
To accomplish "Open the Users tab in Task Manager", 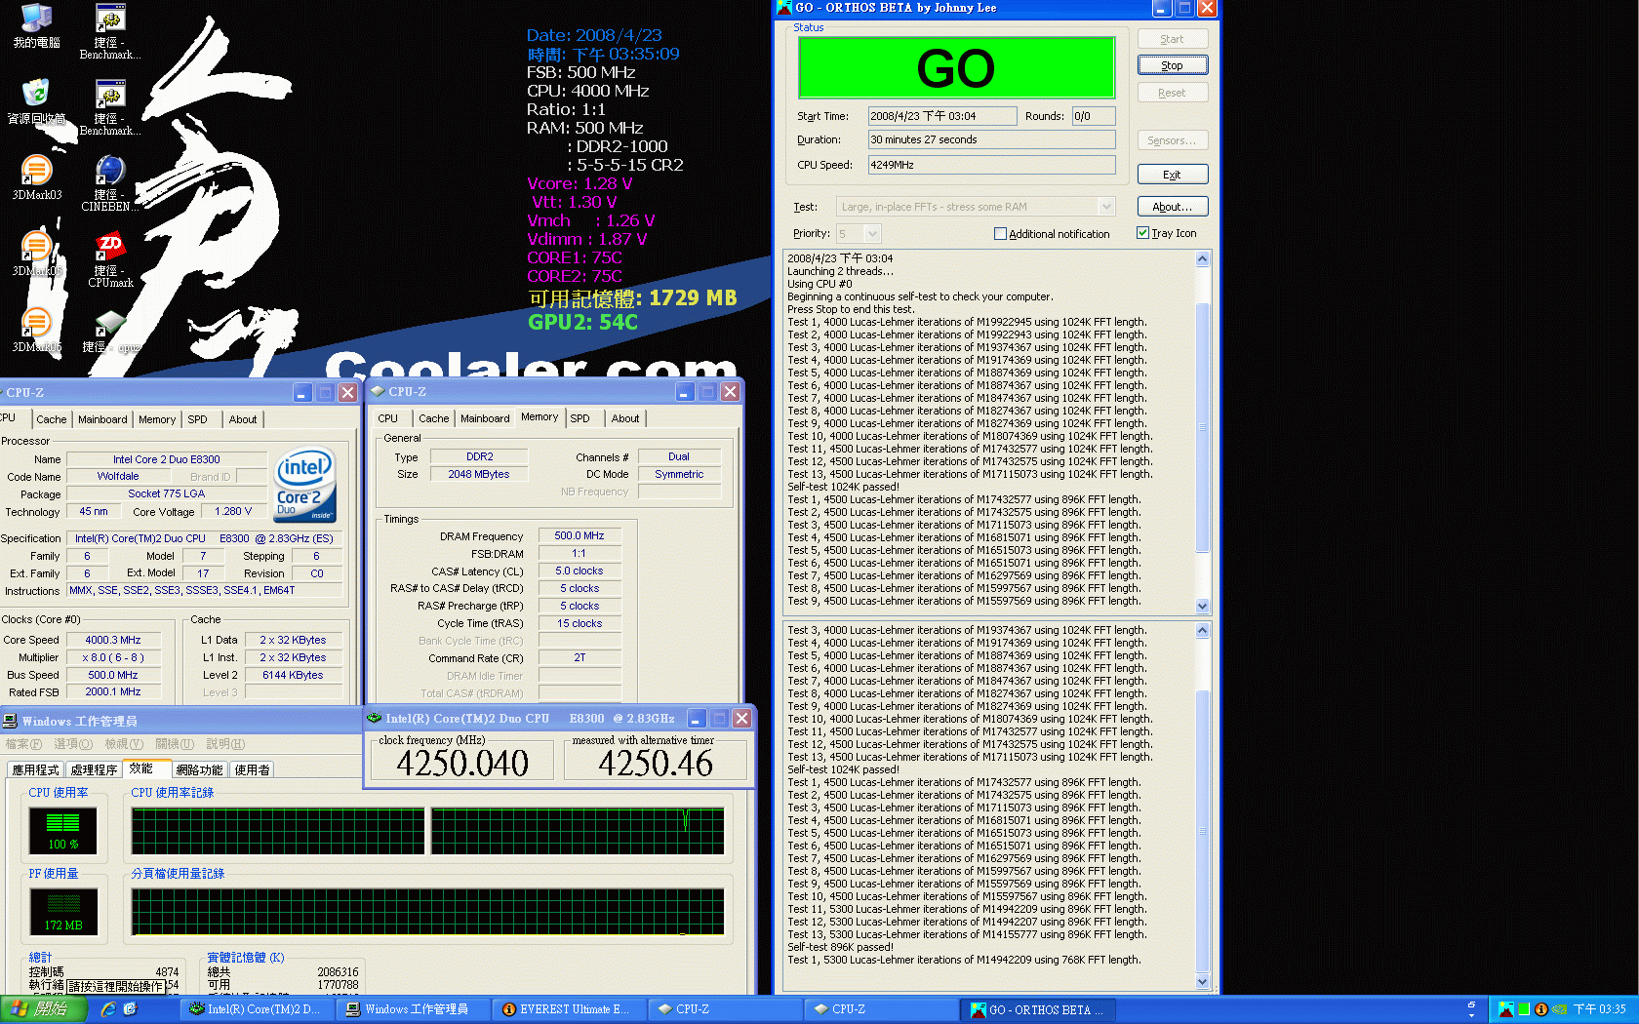I will click(x=253, y=769).
